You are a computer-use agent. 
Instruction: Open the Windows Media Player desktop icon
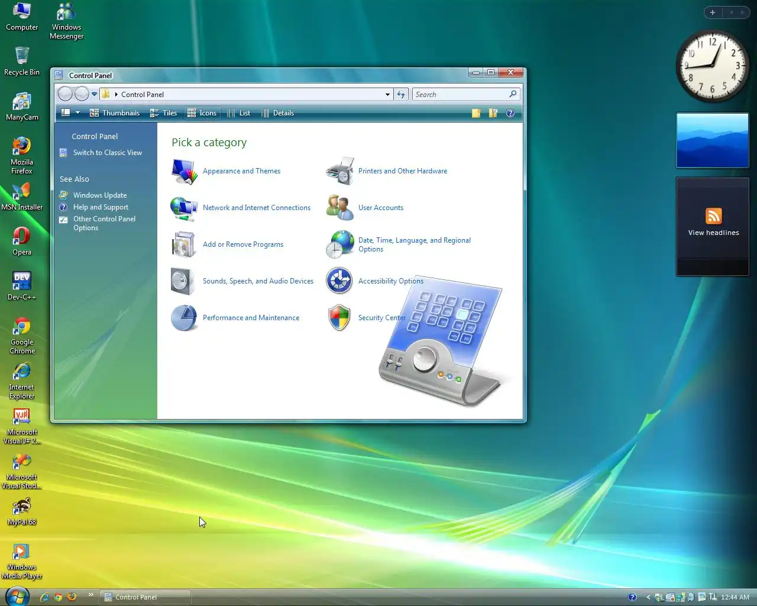coord(22,550)
